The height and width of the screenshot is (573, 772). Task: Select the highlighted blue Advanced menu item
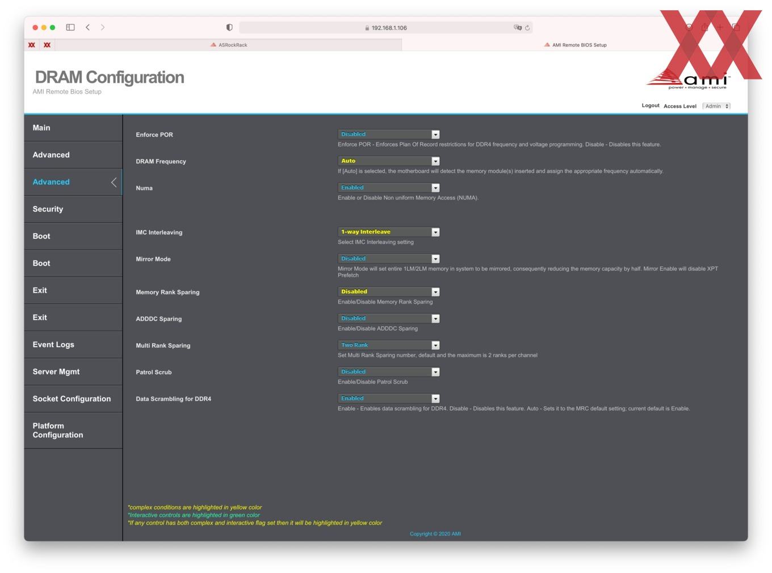[x=73, y=182]
